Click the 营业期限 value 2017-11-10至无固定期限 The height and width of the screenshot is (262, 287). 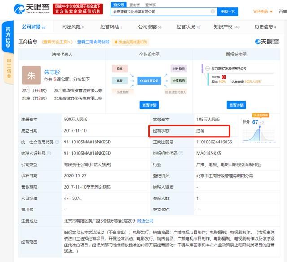pos(87,187)
